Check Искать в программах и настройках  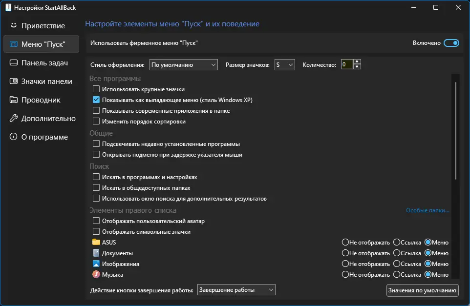[96, 177]
